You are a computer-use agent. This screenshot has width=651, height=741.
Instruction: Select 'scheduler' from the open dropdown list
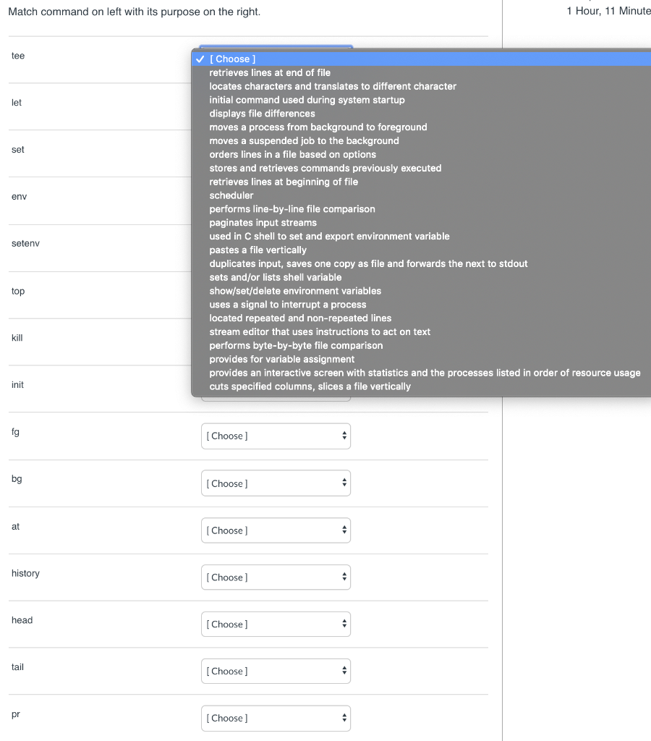click(x=231, y=195)
